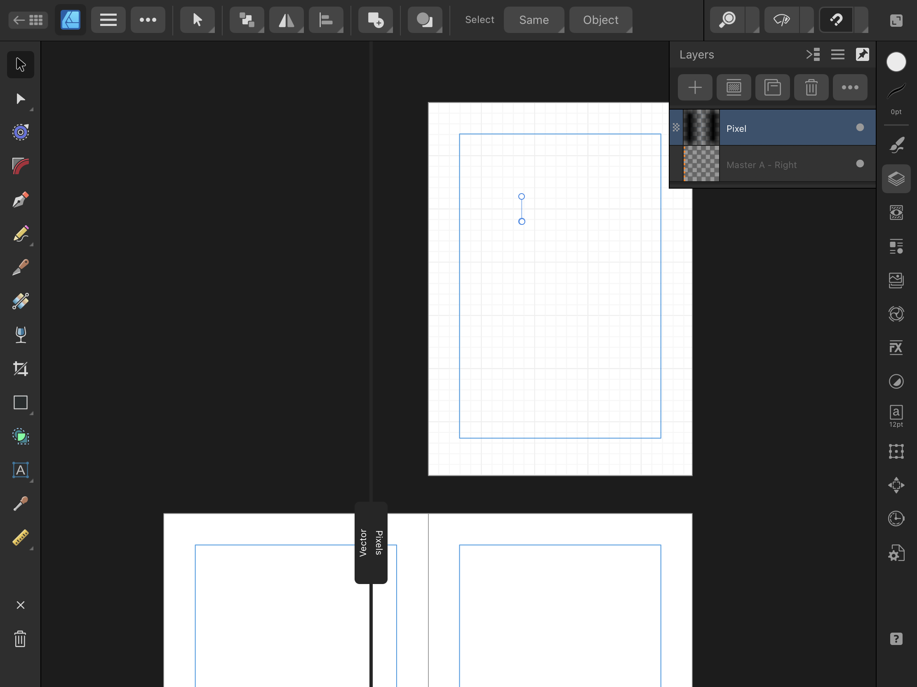Select the Move tool in left toolbar
The width and height of the screenshot is (917, 687).
coord(20,65)
